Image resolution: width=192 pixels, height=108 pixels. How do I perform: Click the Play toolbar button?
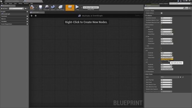(x=77, y=7)
